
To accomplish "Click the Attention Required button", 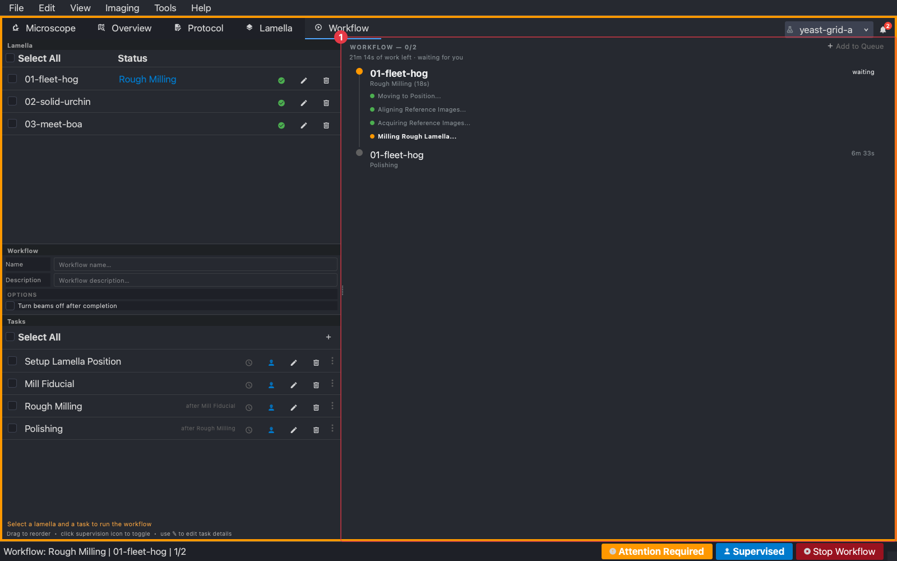I will coord(656,551).
